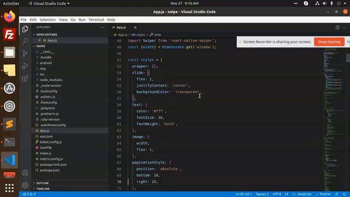Switch to the App.js editor tab
The width and height of the screenshot is (350, 197).
click(121, 27)
